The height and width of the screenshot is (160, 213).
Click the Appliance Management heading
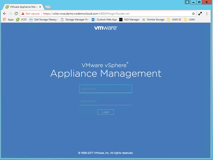(x=106, y=73)
